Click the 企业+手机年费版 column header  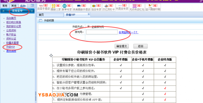pos(143,60)
